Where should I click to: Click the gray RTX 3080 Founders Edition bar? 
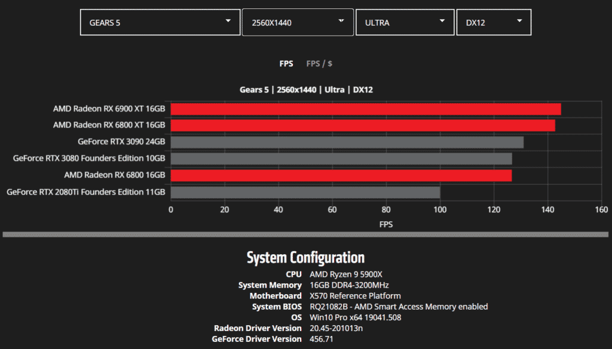tap(341, 159)
